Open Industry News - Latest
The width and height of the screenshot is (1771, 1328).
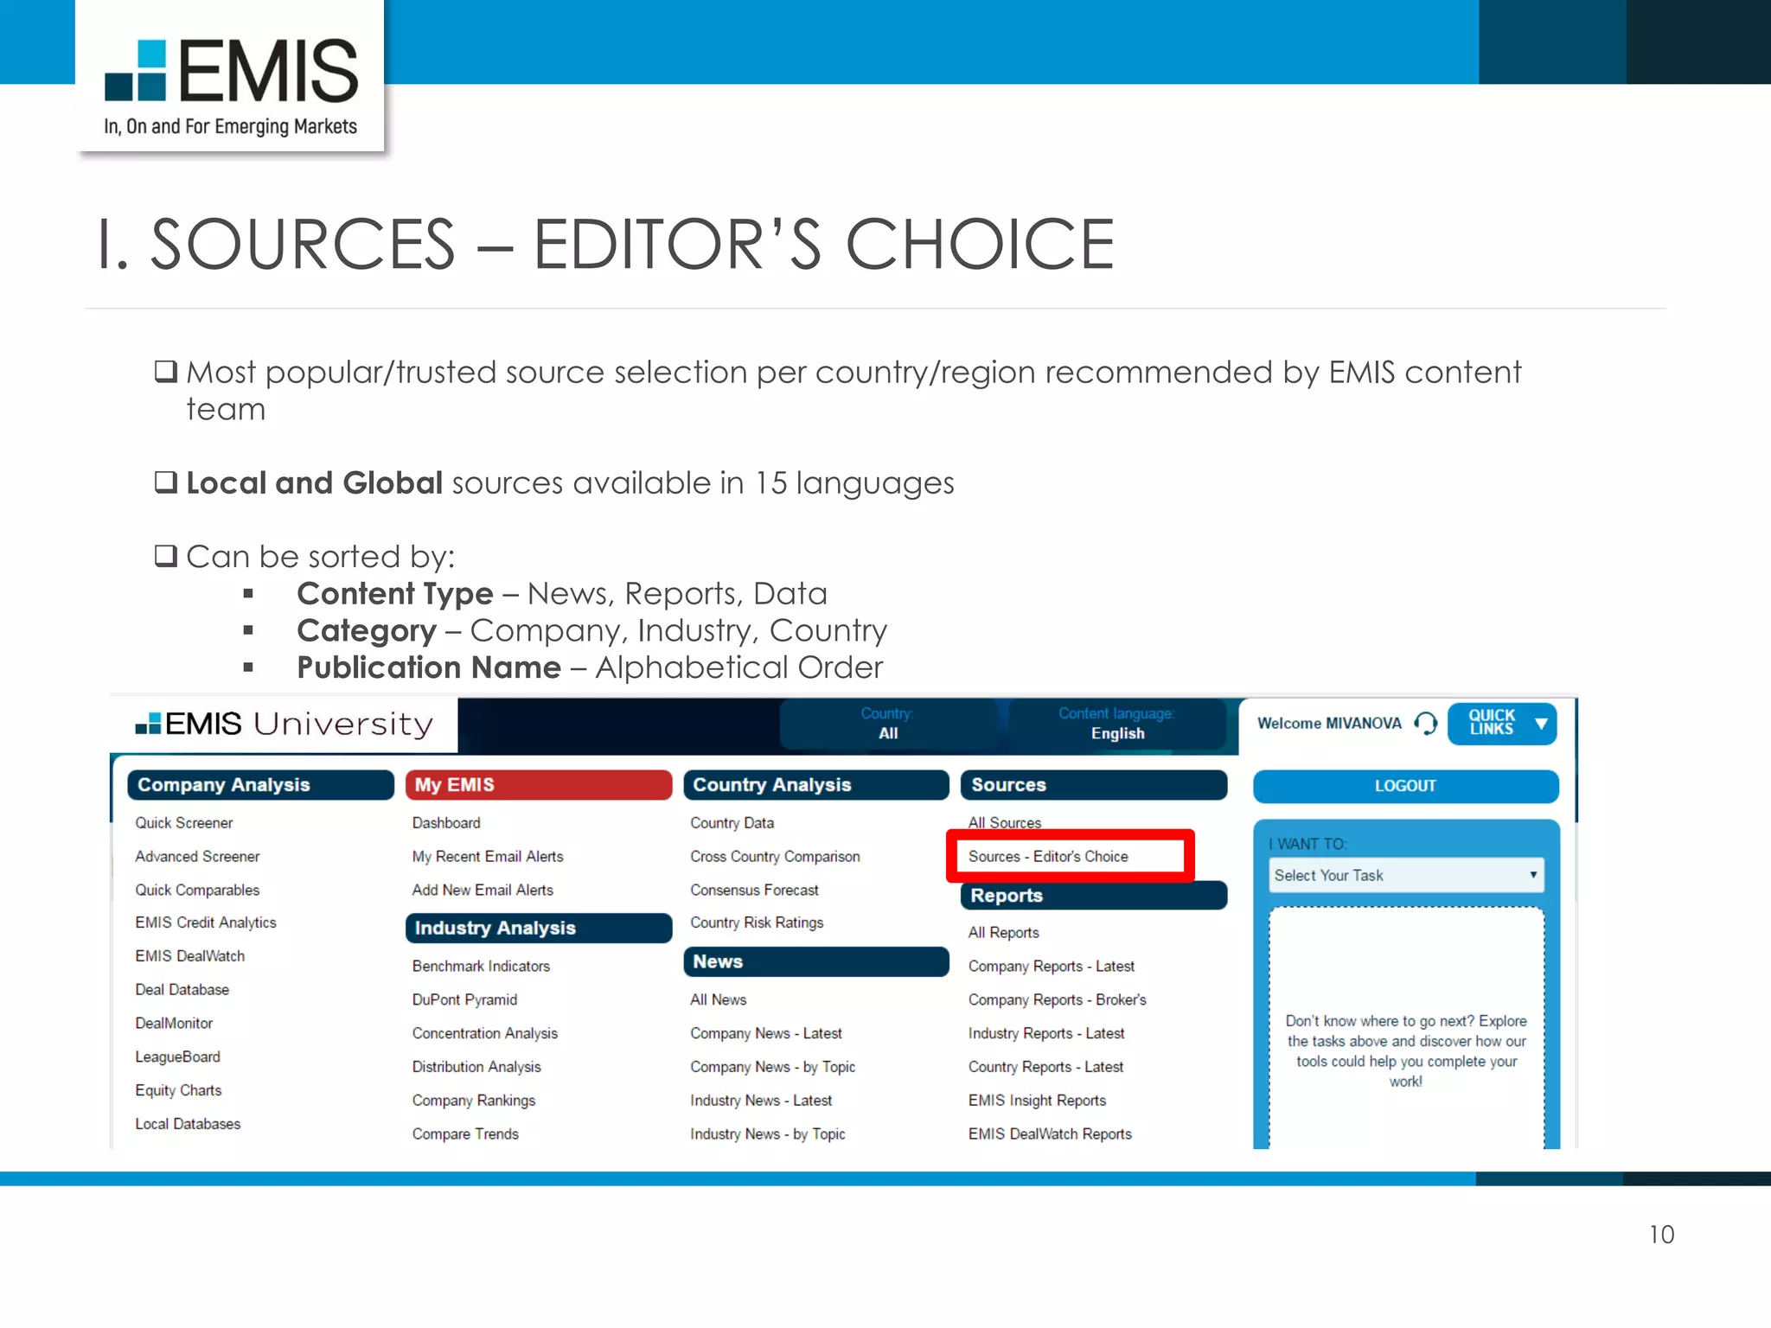(x=761, y=1101)
